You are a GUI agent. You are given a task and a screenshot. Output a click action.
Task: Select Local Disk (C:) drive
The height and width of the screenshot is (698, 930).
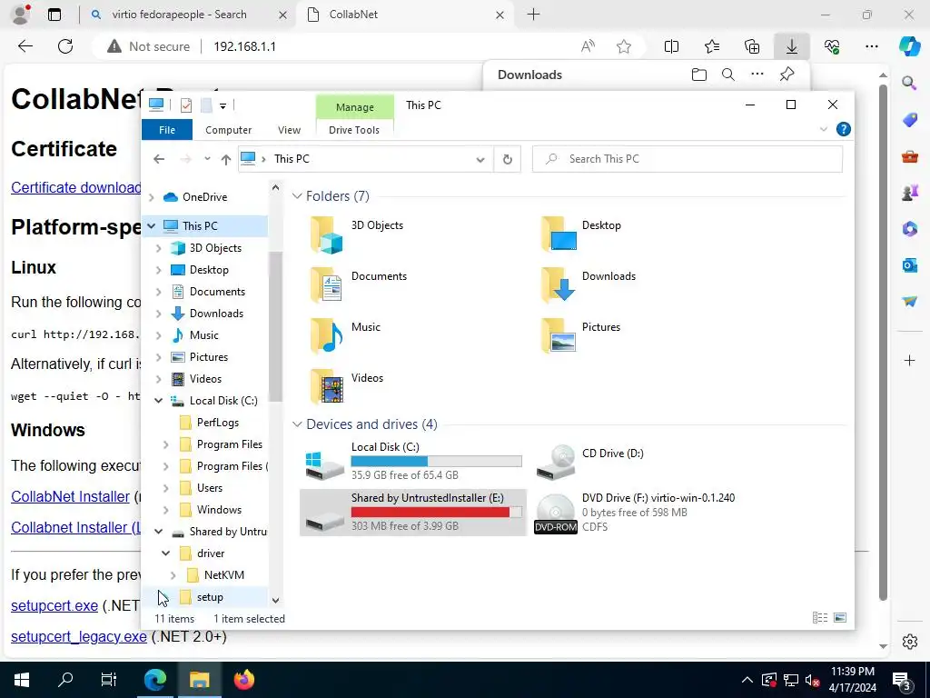pos(413,461)
